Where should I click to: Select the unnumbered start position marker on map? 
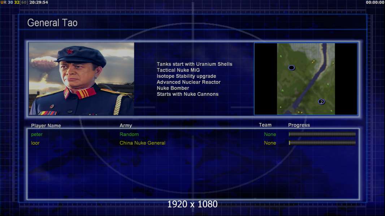pos(291,68)
